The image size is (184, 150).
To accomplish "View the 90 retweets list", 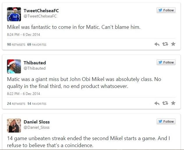I will 16,45.
